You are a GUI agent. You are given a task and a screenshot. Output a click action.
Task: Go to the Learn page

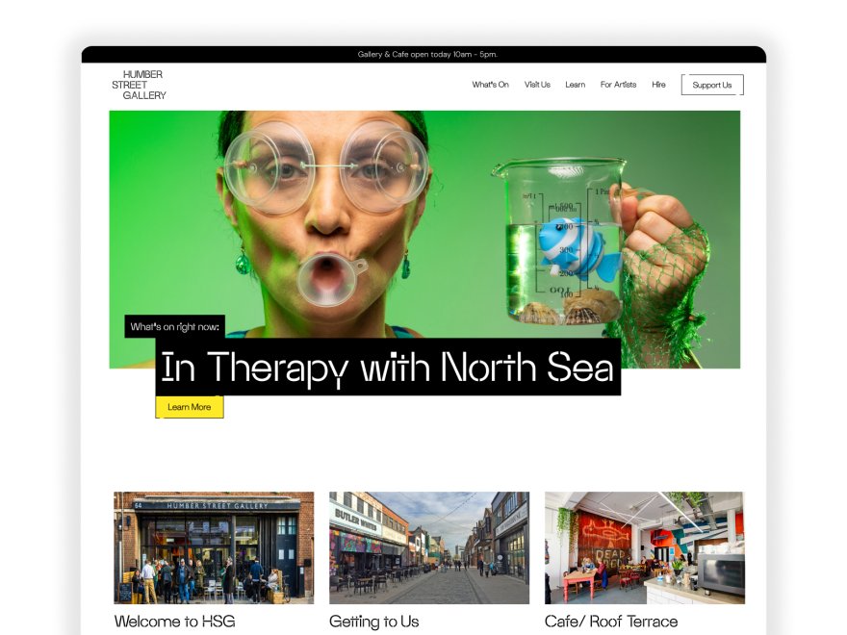pyautogui.click(x=575, y=85)
